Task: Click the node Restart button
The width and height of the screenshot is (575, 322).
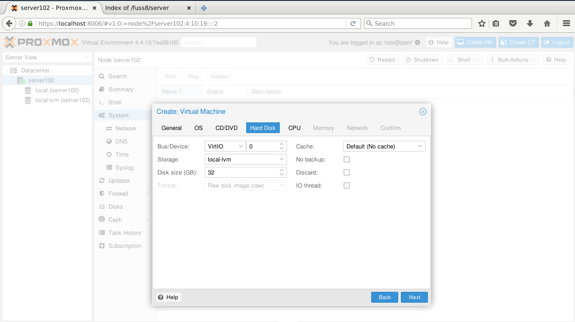Action: 382,60
